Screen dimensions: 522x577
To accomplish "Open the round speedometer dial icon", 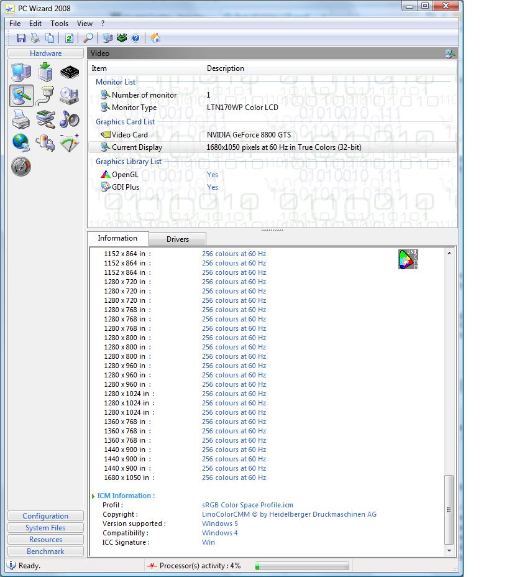I will 21,167.
